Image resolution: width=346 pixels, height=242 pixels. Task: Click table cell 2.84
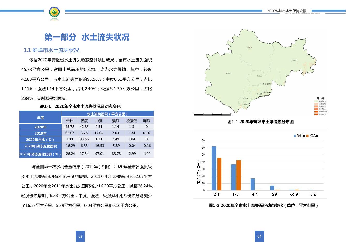tap(132, 139)
